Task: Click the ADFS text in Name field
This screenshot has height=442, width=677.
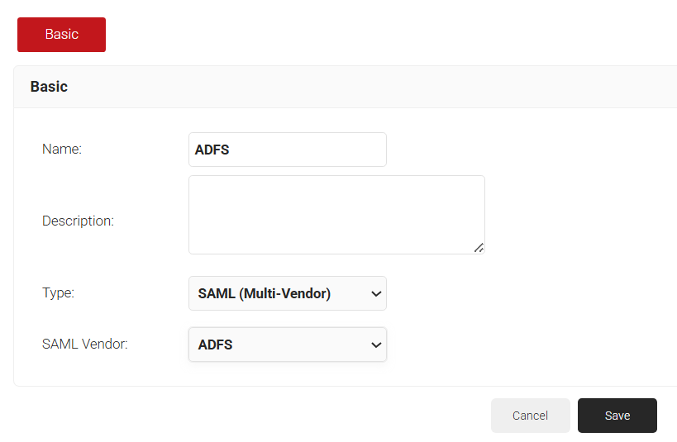Action: coord(212,150)
